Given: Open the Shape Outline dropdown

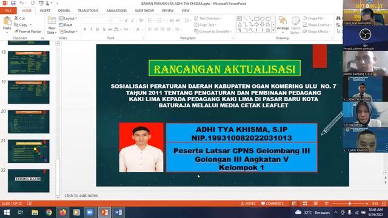Looking at the screenshot, I should point(317,25).
